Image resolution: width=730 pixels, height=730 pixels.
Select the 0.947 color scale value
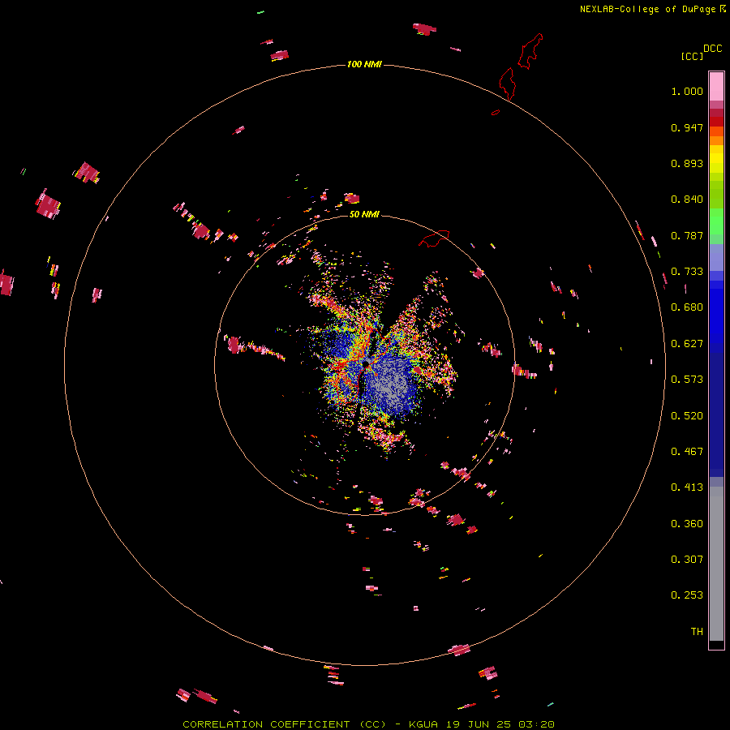687,127
